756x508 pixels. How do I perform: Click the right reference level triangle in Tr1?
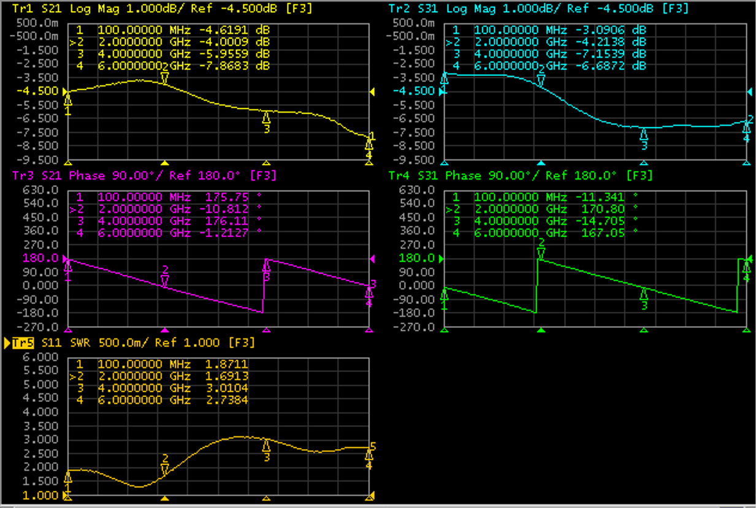371,91
